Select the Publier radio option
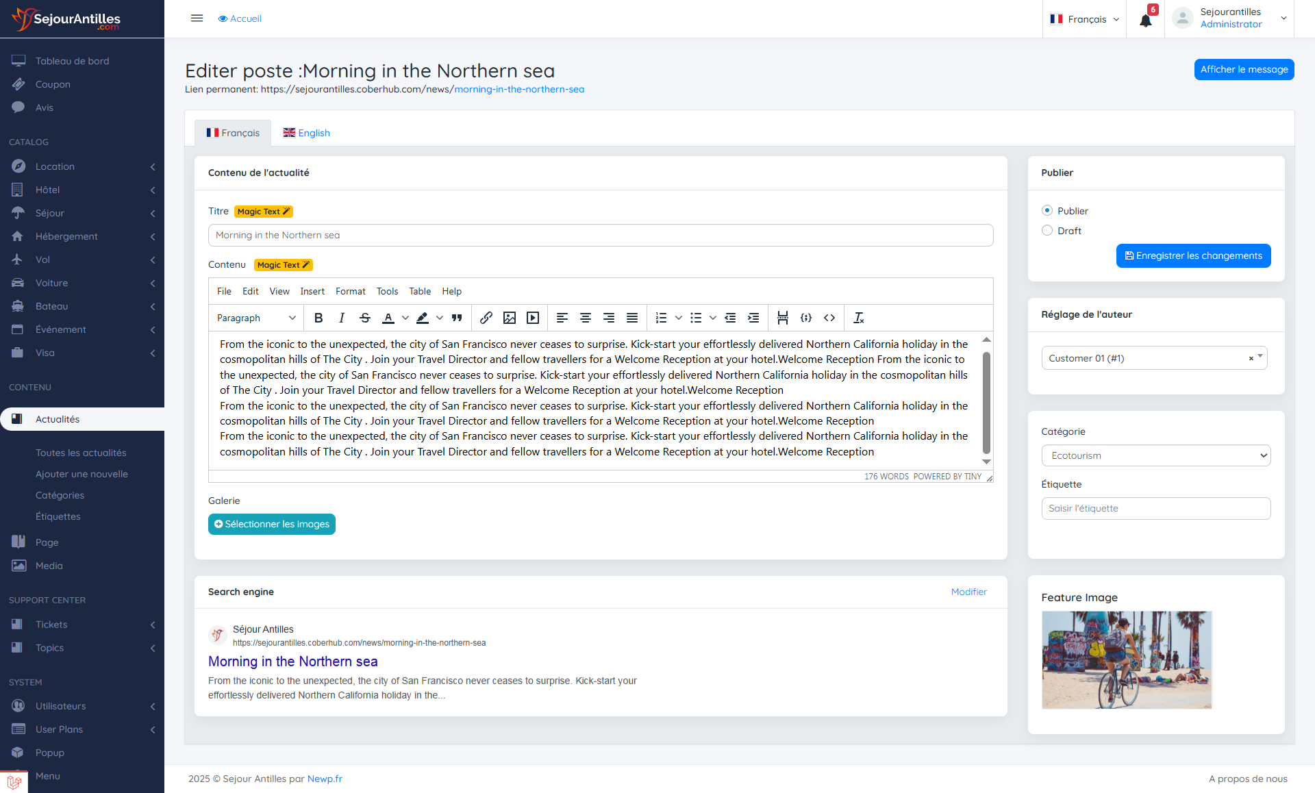1315x793 pixels. pyautogui.click(x=1047, y=211)
